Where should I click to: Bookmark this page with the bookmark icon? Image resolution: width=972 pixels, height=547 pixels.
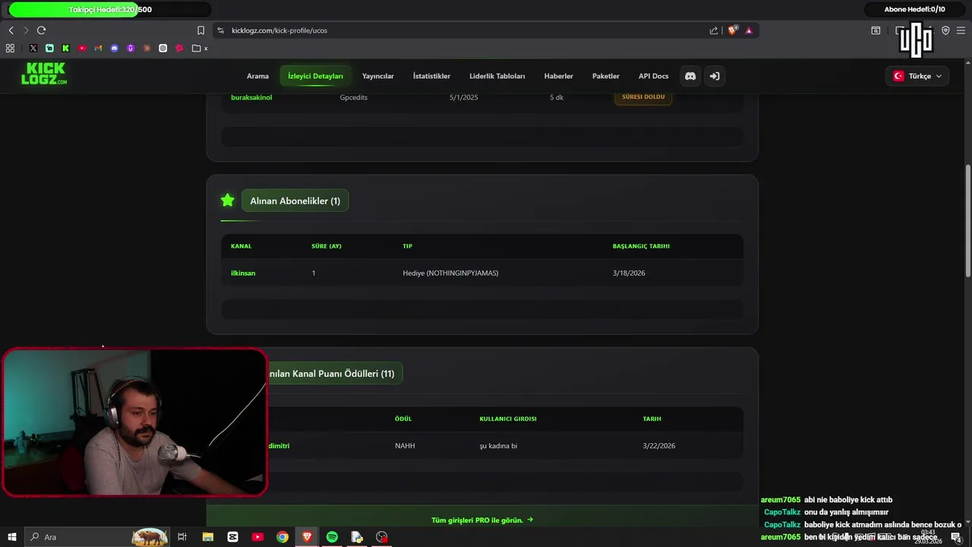(200, 30)
